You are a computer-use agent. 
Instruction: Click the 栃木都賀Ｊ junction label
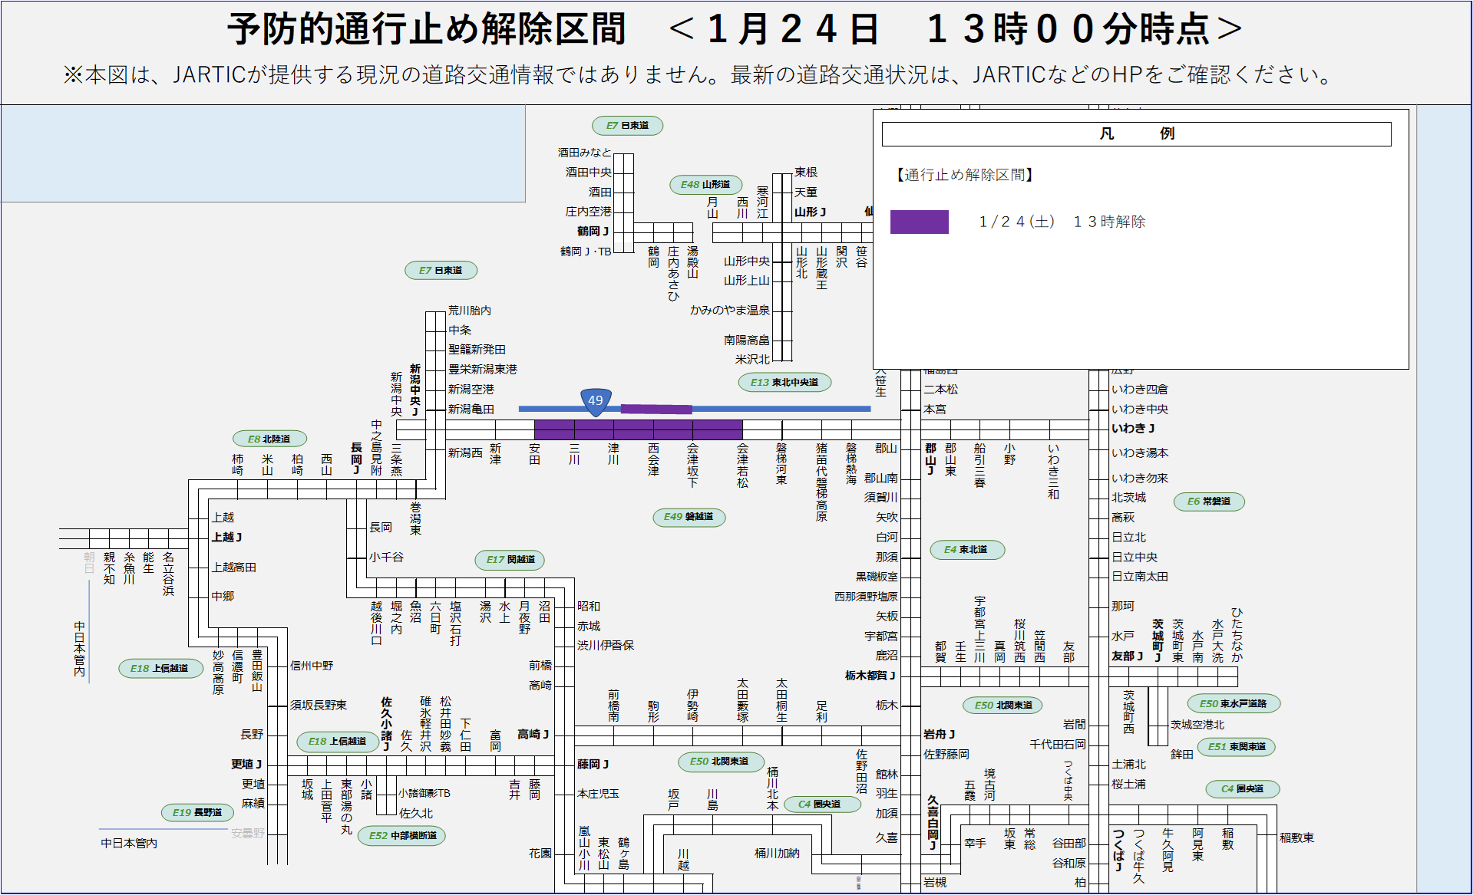pos(870,676)
